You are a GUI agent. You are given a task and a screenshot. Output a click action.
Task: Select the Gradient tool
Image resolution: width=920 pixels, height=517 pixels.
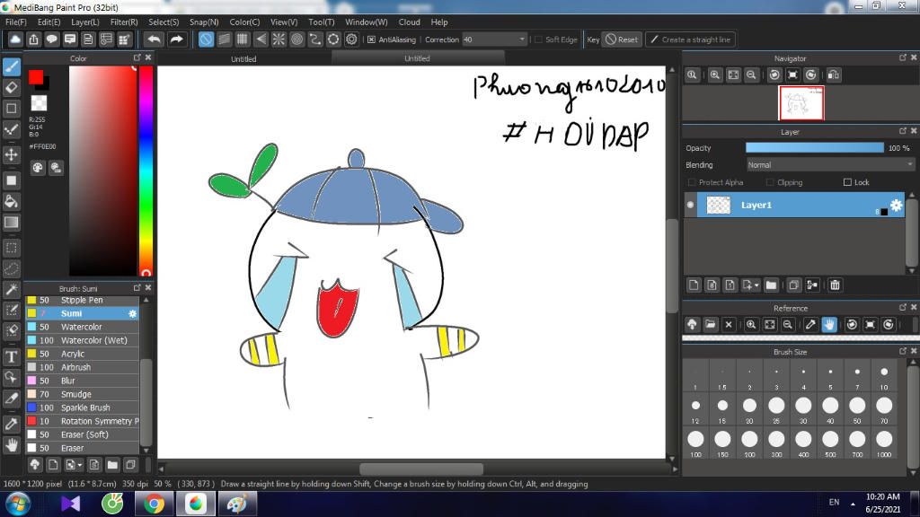pyautogui.click(x=12, y=223)
